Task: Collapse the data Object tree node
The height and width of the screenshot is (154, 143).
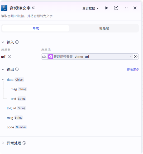Action: click(x=3, y=80)
